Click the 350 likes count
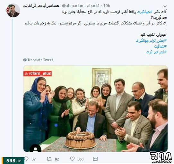174x164 pixels. coord(81,159)
